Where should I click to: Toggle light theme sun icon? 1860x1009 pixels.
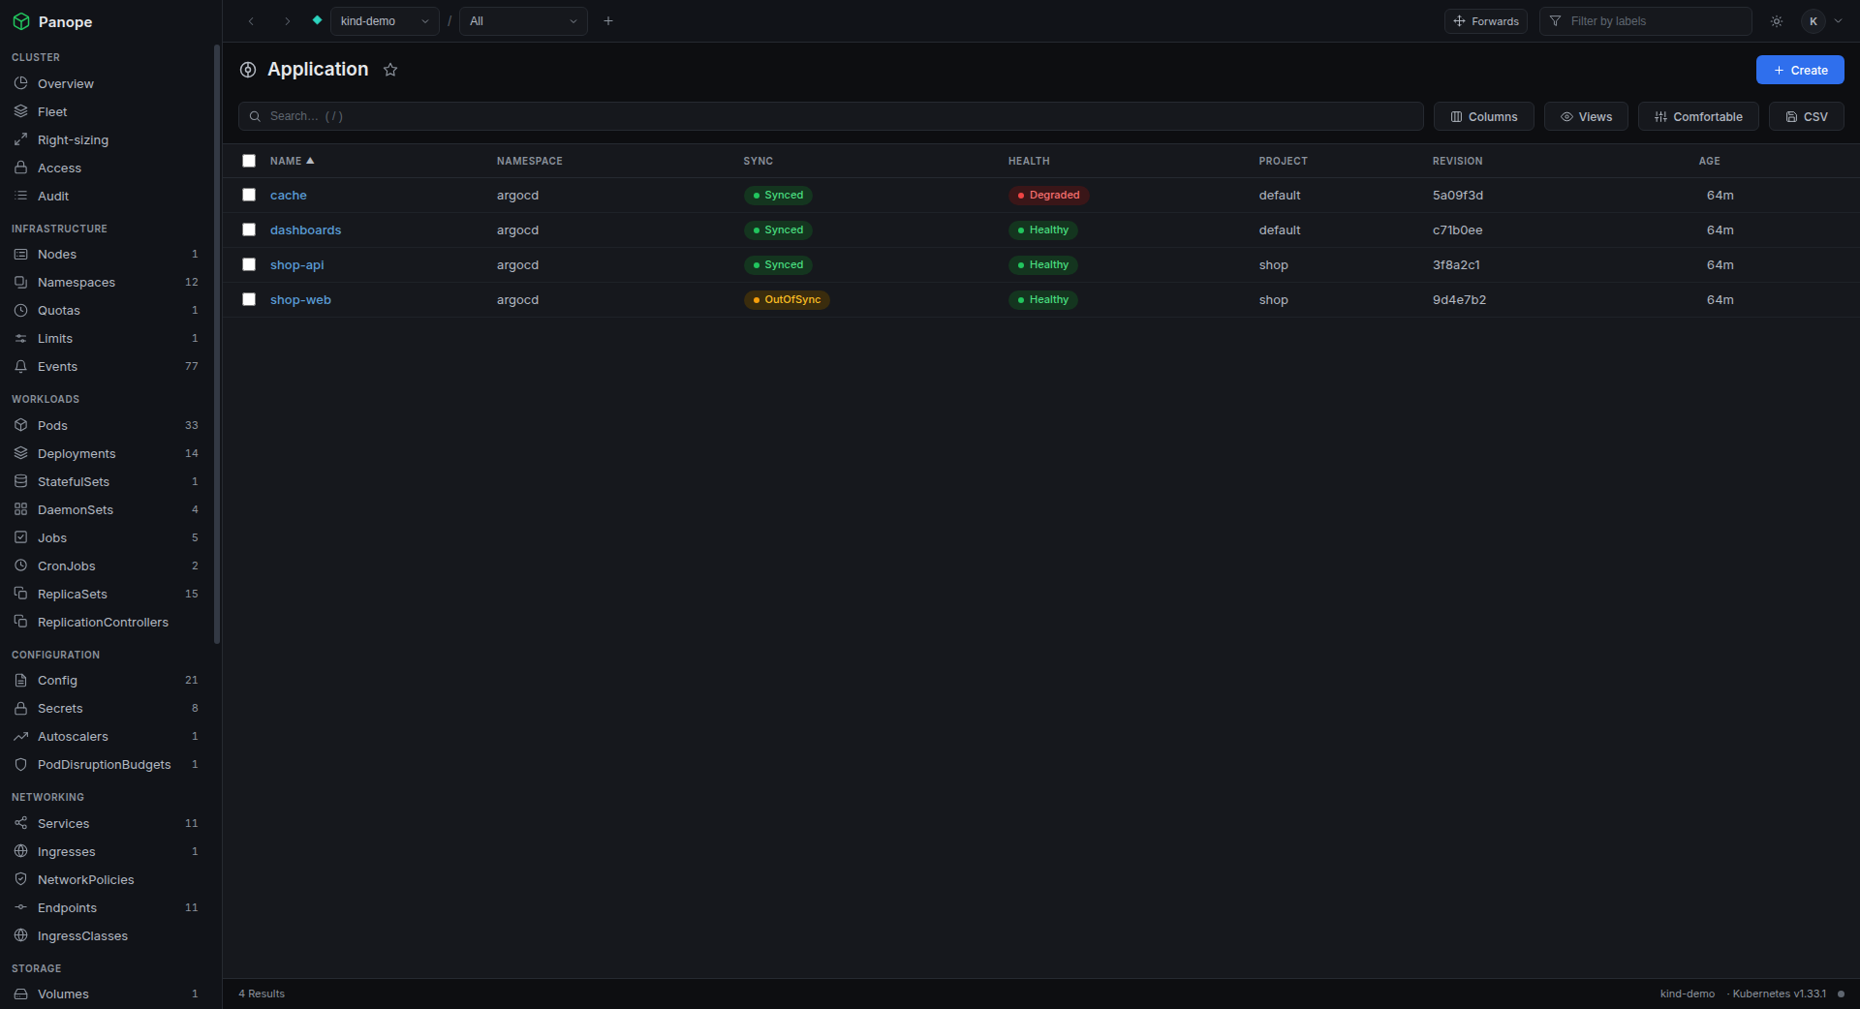pyautogui.click(x=1777, y=21)
